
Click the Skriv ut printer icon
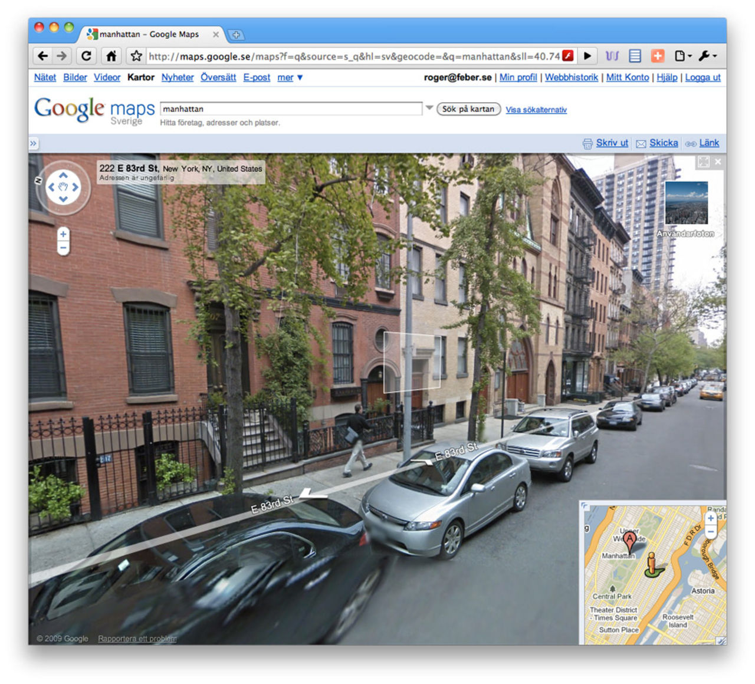[588, 143]
